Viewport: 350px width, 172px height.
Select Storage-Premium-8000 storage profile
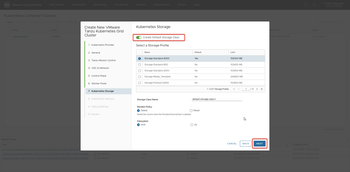tap(139, 83)
